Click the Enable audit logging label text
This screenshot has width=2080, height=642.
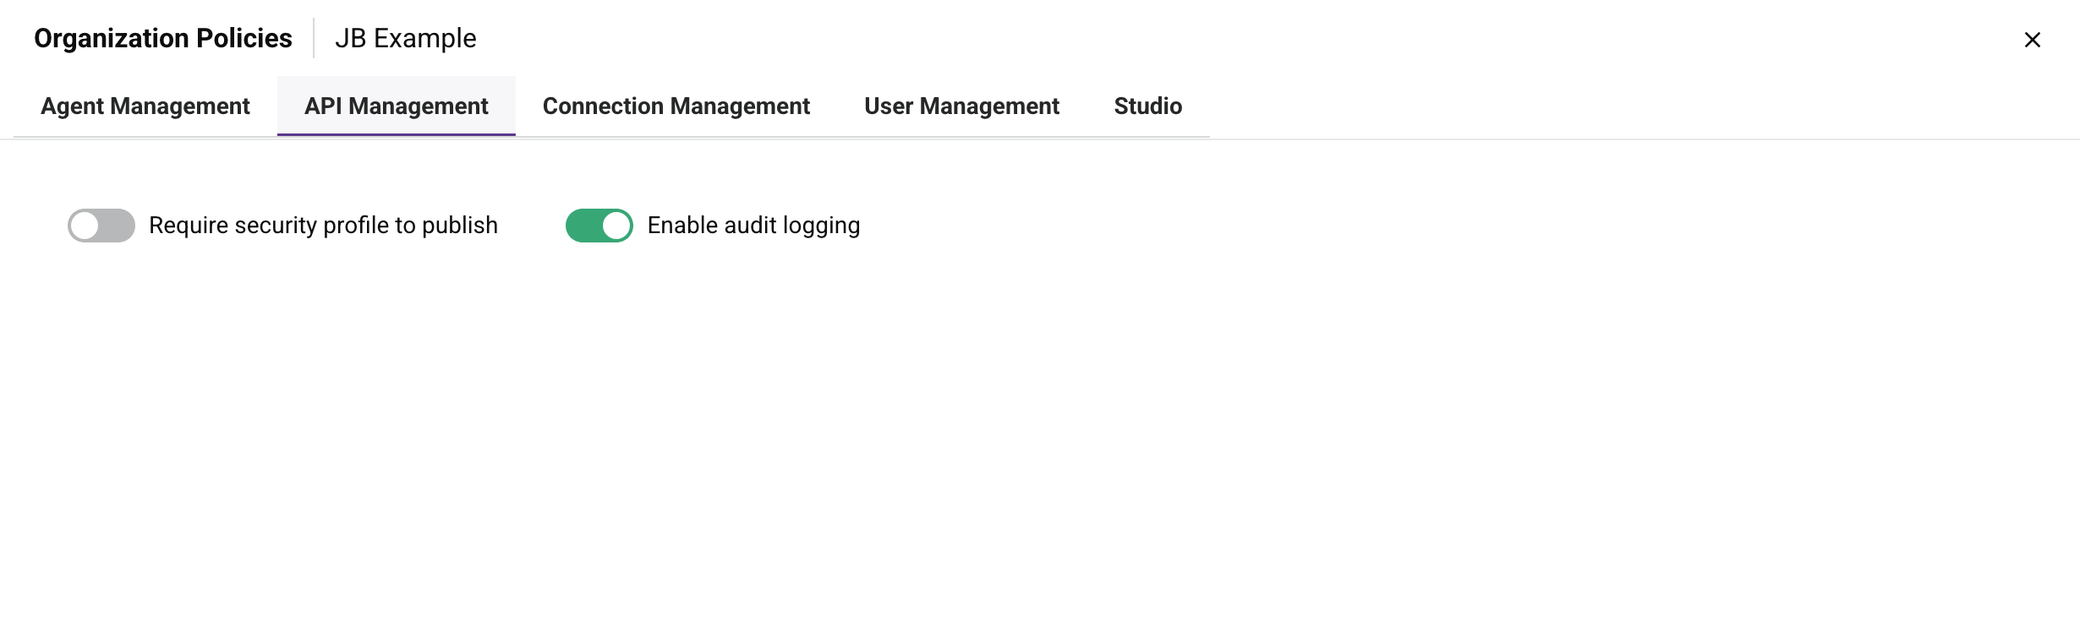(753, 226)
